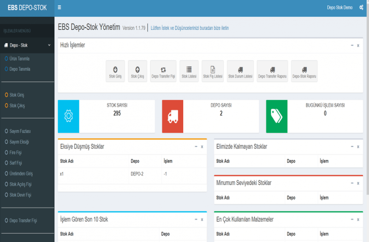Click DEPO-2 cell in Eksiye Düşmüş table
This screenshot has height=242, width=369.
pos(137,174)
